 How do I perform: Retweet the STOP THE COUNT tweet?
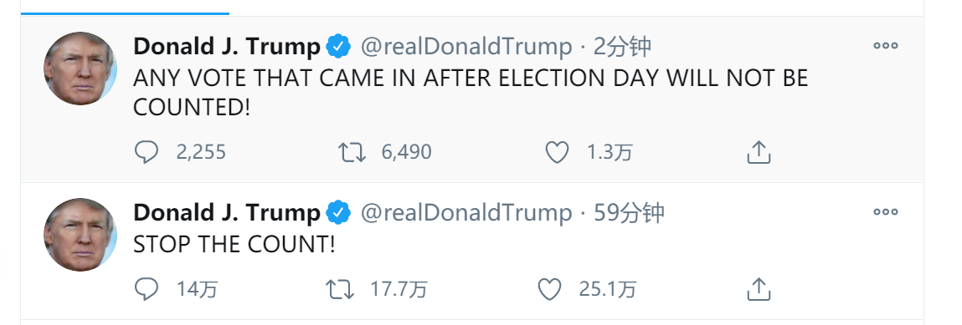(340, 289)
